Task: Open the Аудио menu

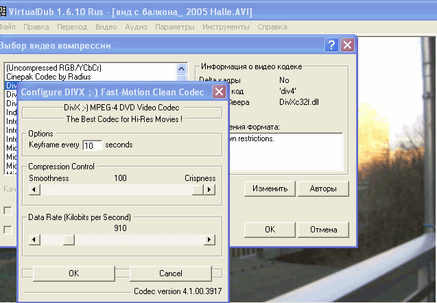Action: (x=136, y=27)
